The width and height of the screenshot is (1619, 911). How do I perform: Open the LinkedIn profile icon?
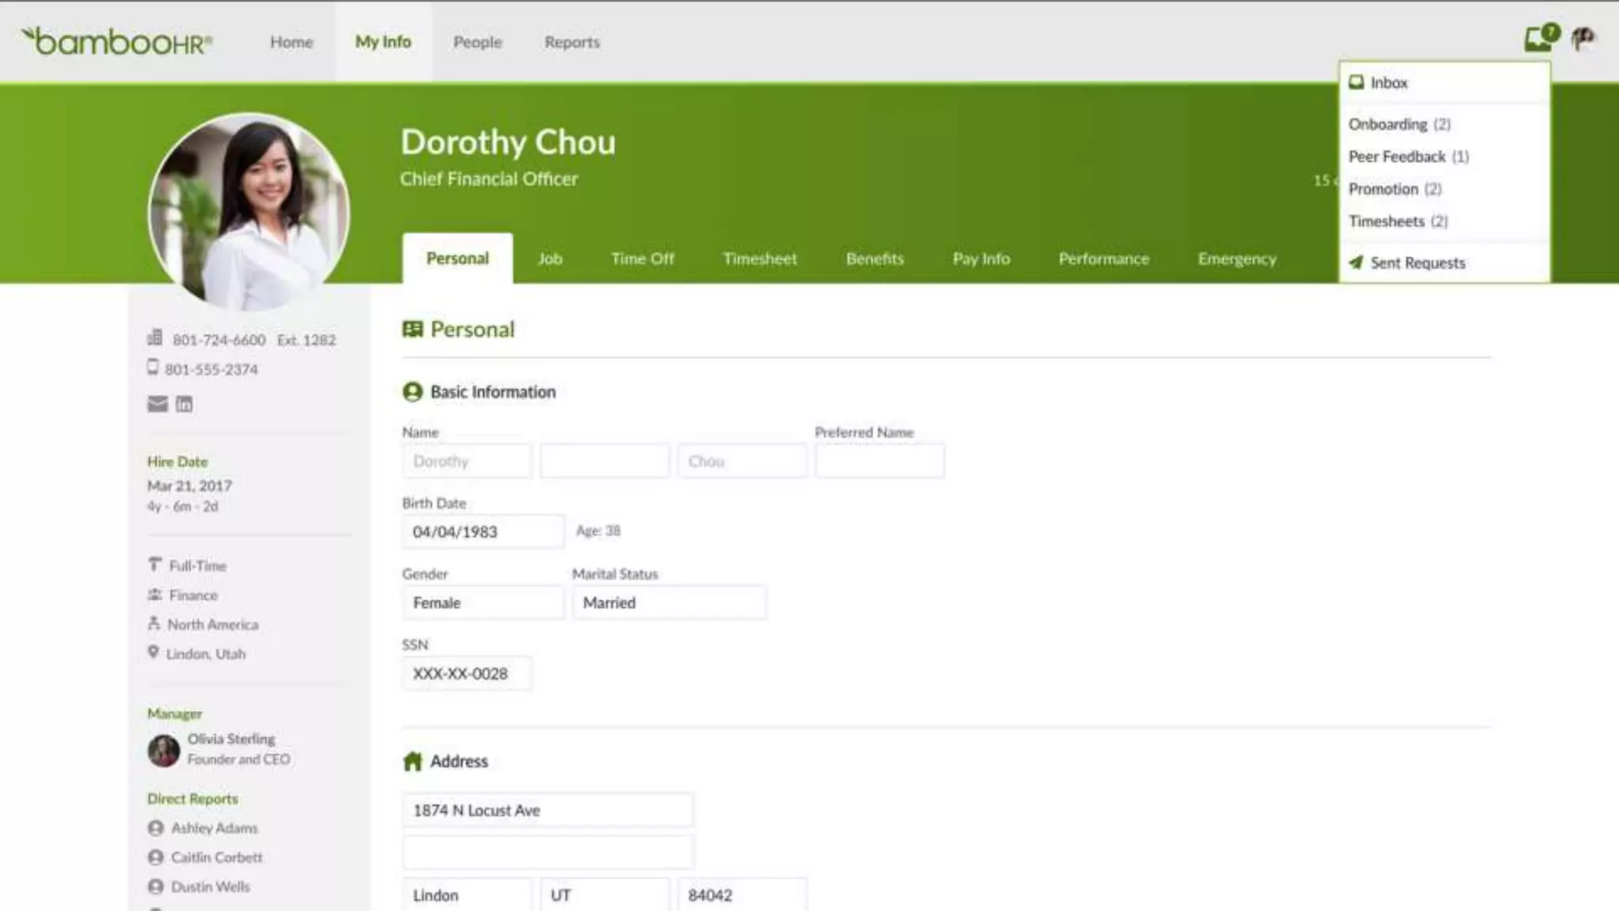point(184,404)
